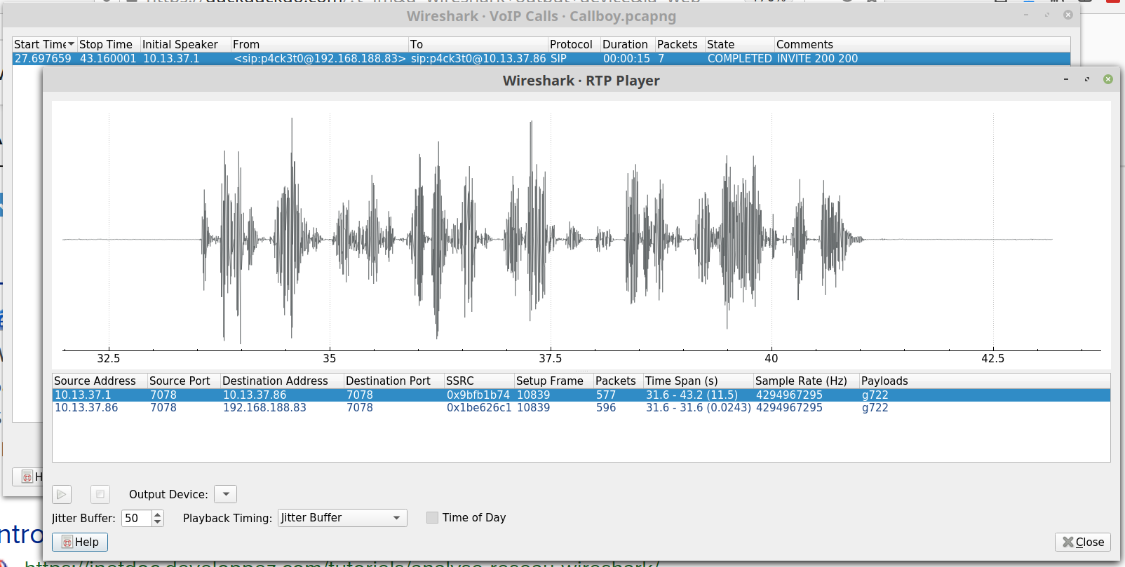This screenshot has height=567, width=1125.
Task: Close the VoIP Calls window via title bar
Action: [1068, 15]
